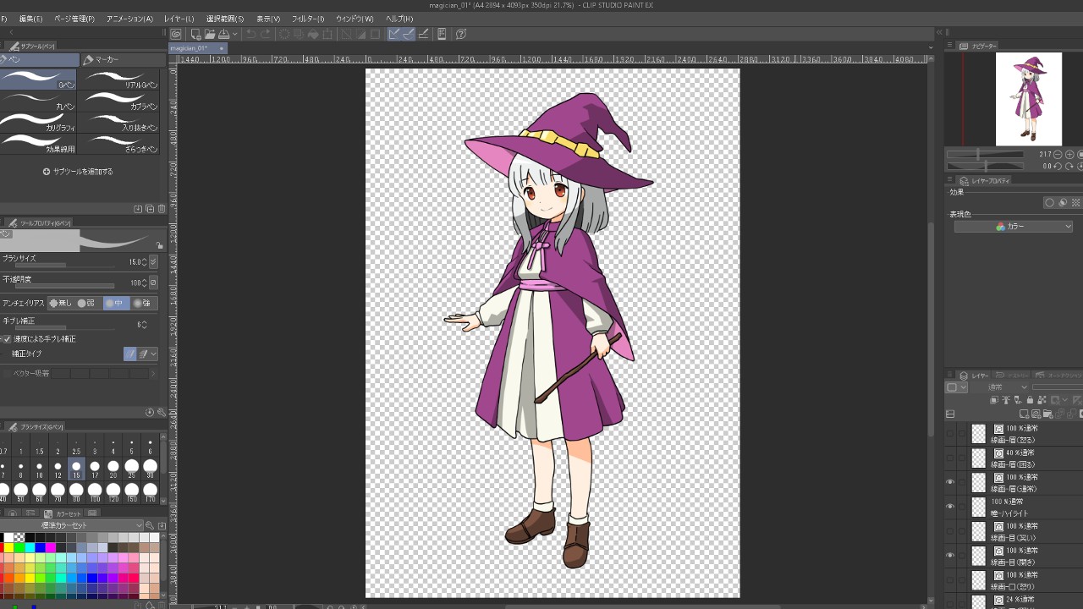Click the Save icon in the command bar
This screenshot has height=609, width=1083.
tap(223, 35)
